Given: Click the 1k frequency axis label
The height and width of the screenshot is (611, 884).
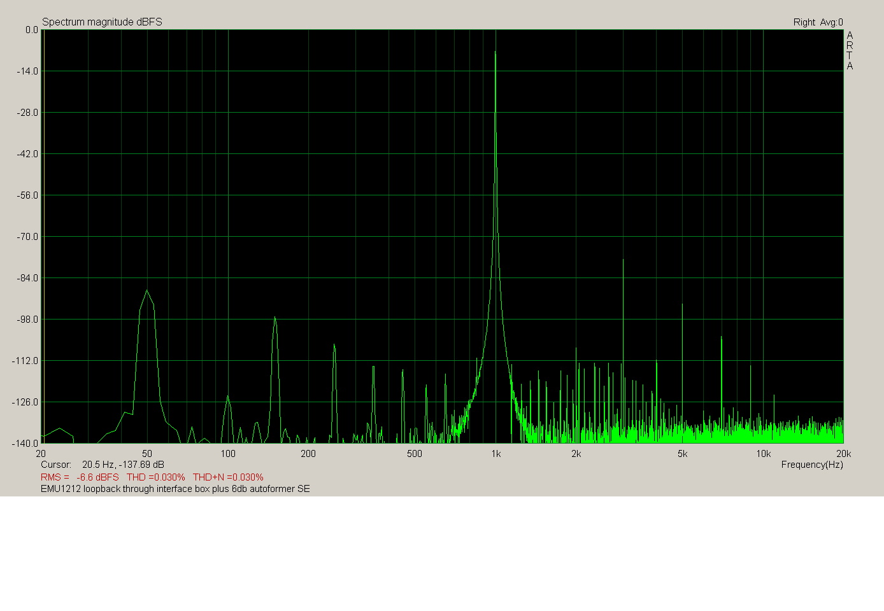Looking at the screenshot, I should coord(496,454).
